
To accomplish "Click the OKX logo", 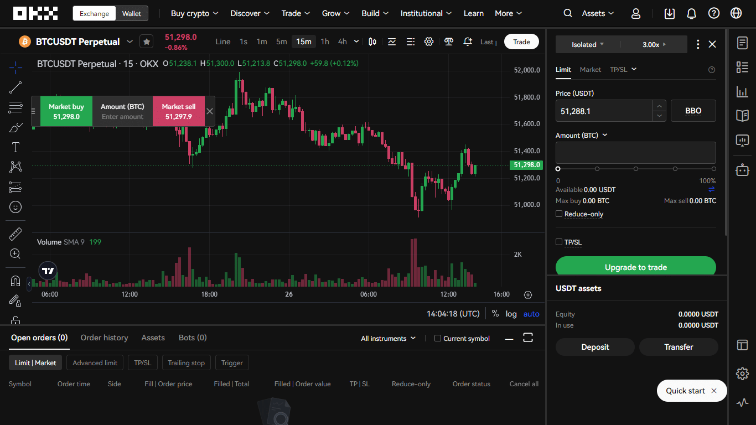I will (36, 13).
